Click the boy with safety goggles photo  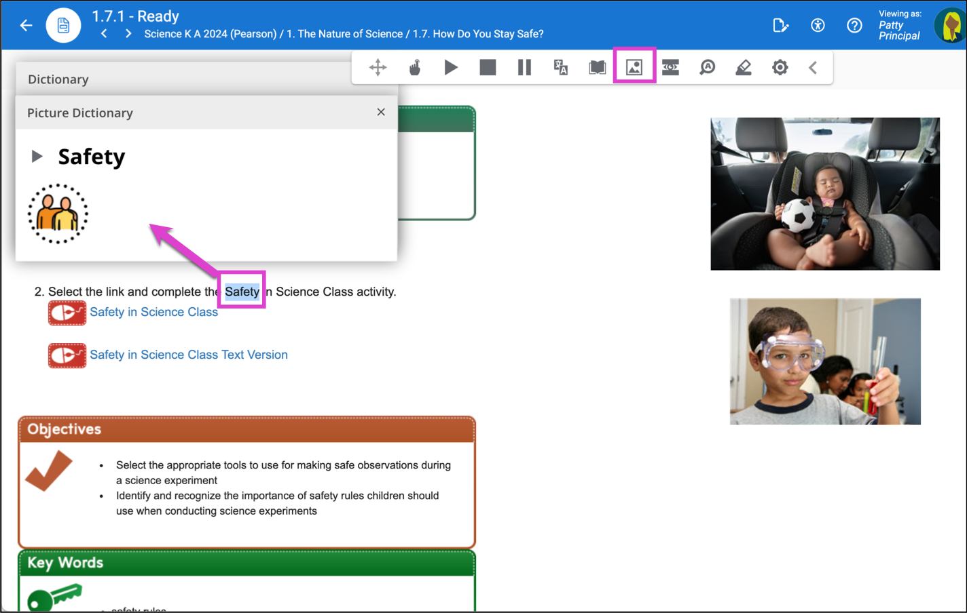tap(825, 361)
